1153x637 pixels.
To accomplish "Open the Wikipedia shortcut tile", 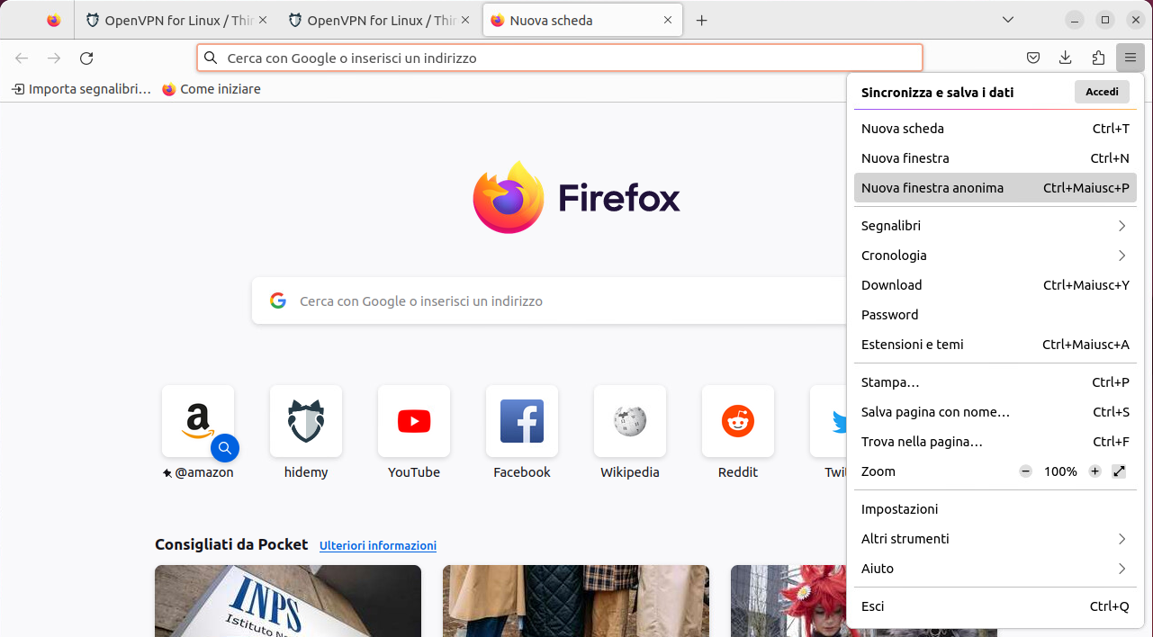I will tap(630, 421).
